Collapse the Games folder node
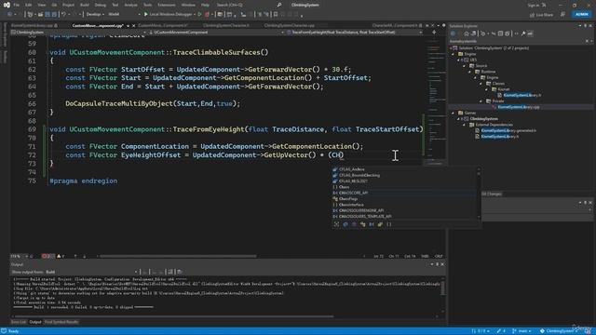Screen dimensions: 596x335 click(x=454, y=113)
